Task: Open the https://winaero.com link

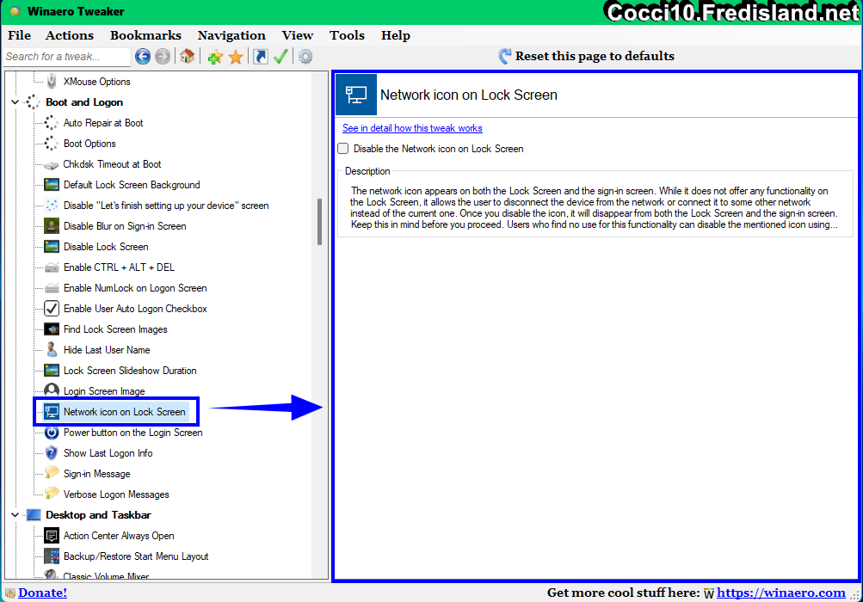Action: 781,593
